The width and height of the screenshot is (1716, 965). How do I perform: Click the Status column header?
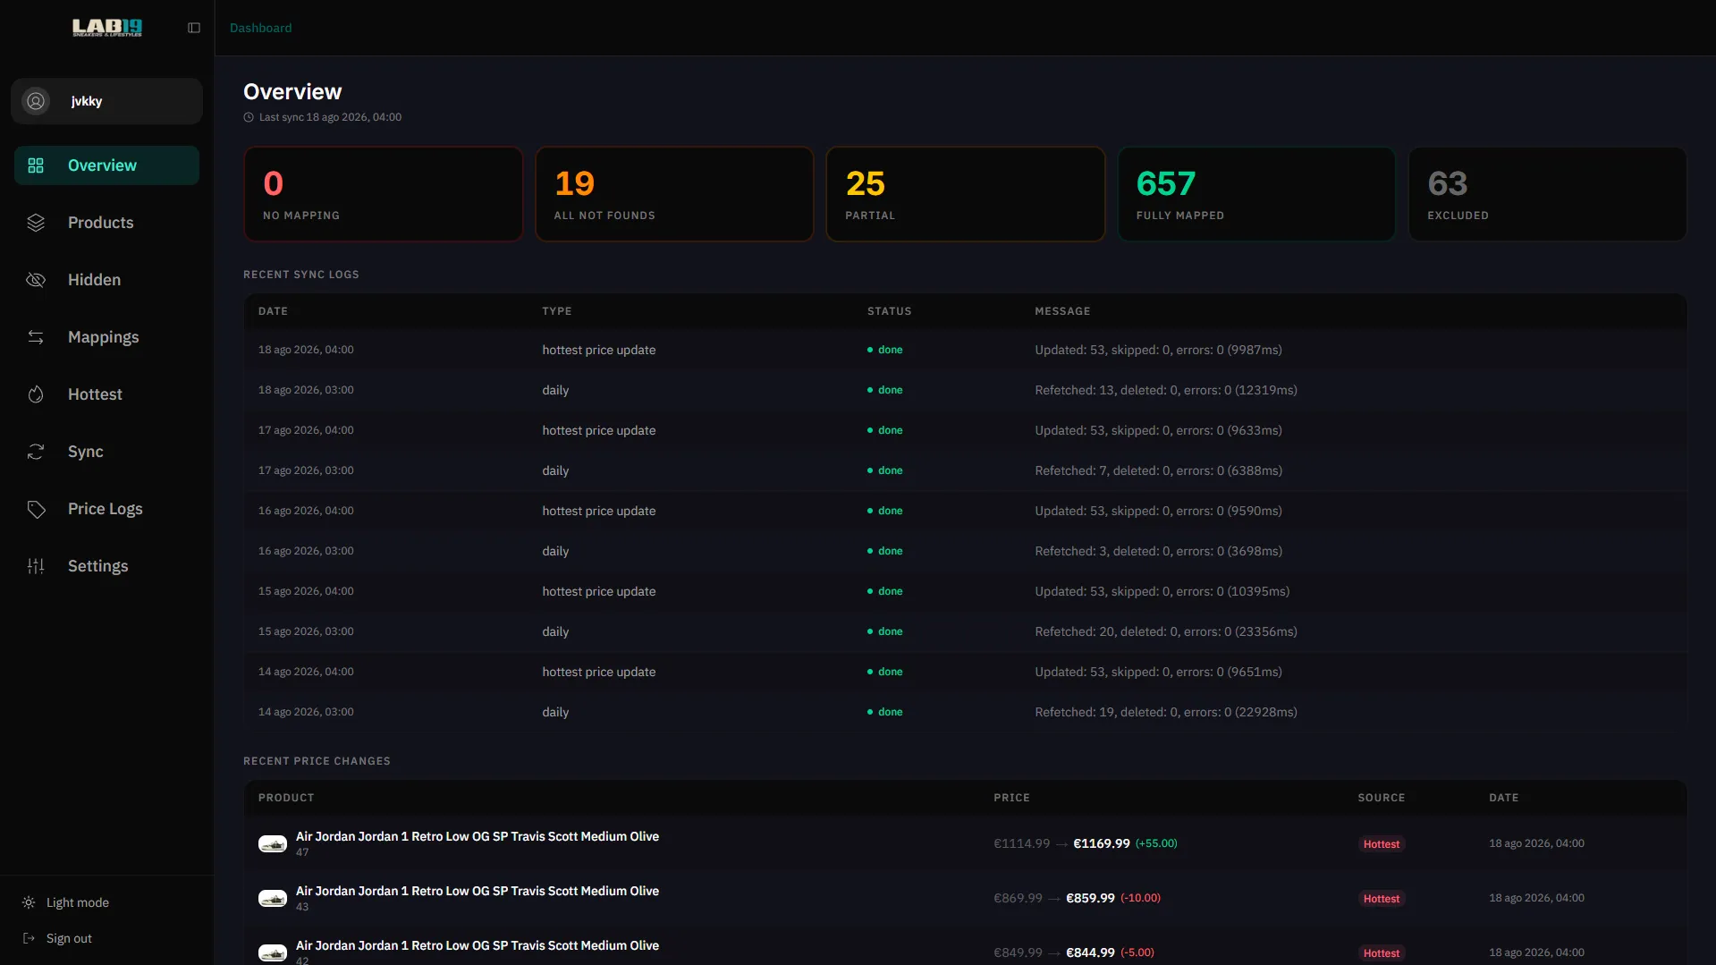click(x=889, y=311)
